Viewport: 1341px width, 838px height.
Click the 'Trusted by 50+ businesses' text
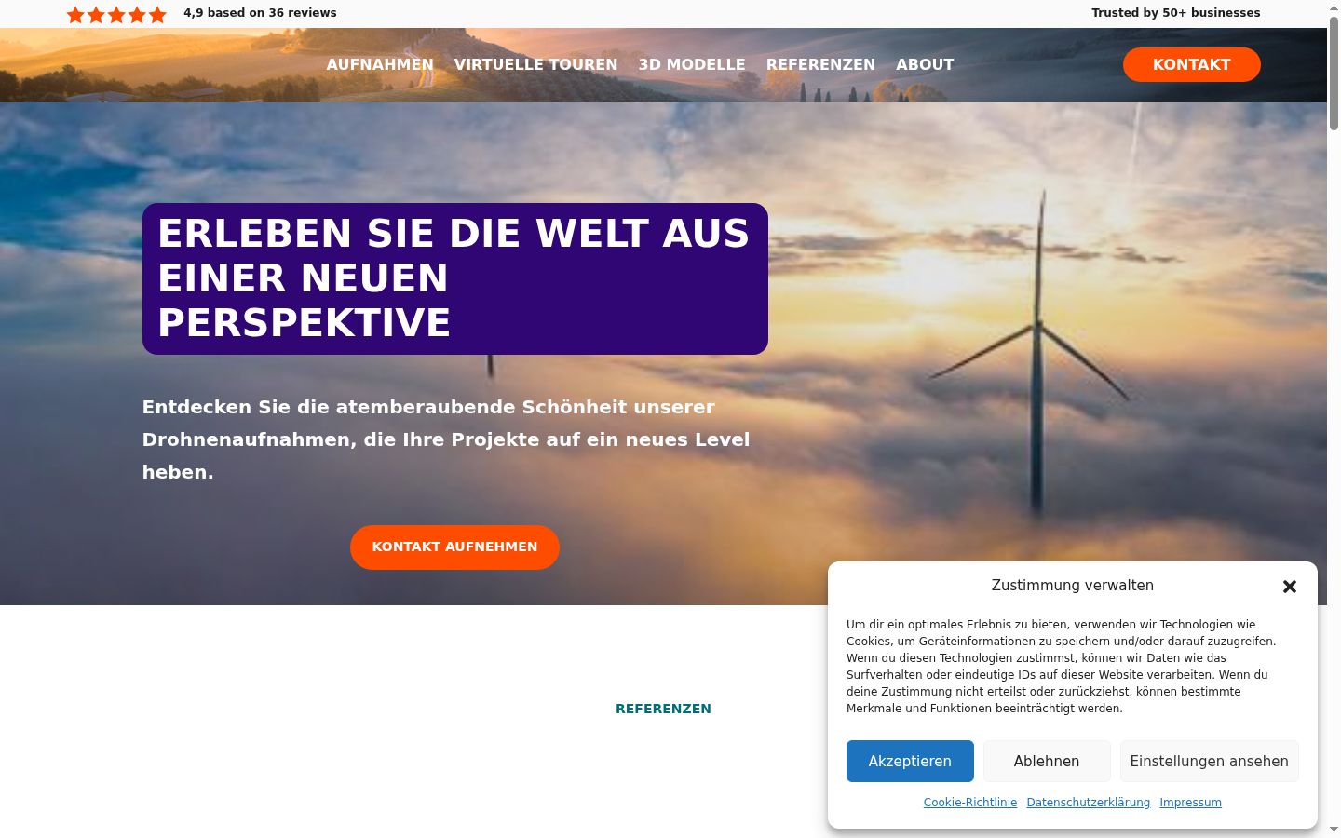(x=1175, y=13)
